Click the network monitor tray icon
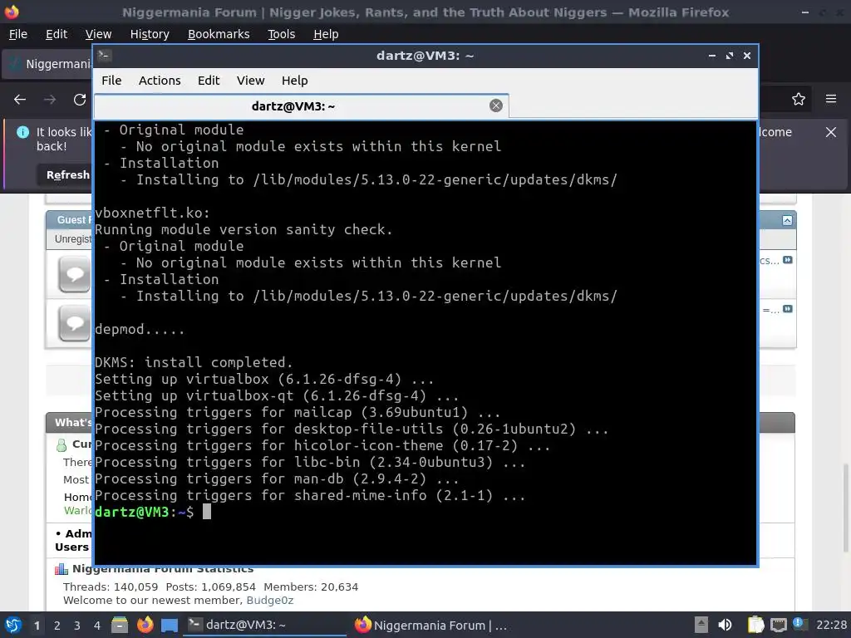The height and width of the screenshot is (638, 851). click(778, 625)
